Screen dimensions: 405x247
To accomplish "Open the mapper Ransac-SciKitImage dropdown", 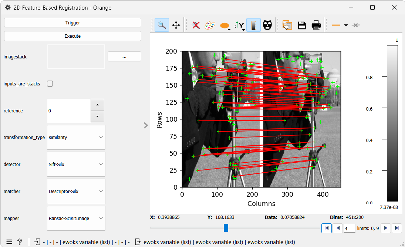I will [76, 219].
